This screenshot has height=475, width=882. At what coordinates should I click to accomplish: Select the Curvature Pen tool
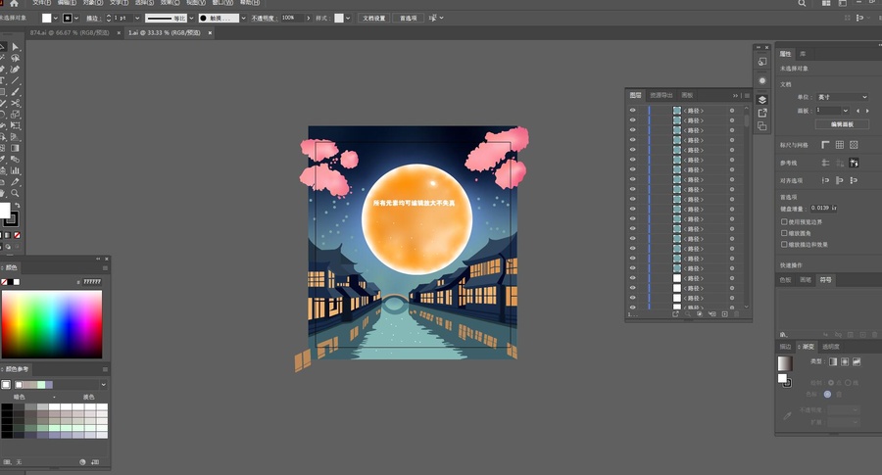[x=15, y=70]
